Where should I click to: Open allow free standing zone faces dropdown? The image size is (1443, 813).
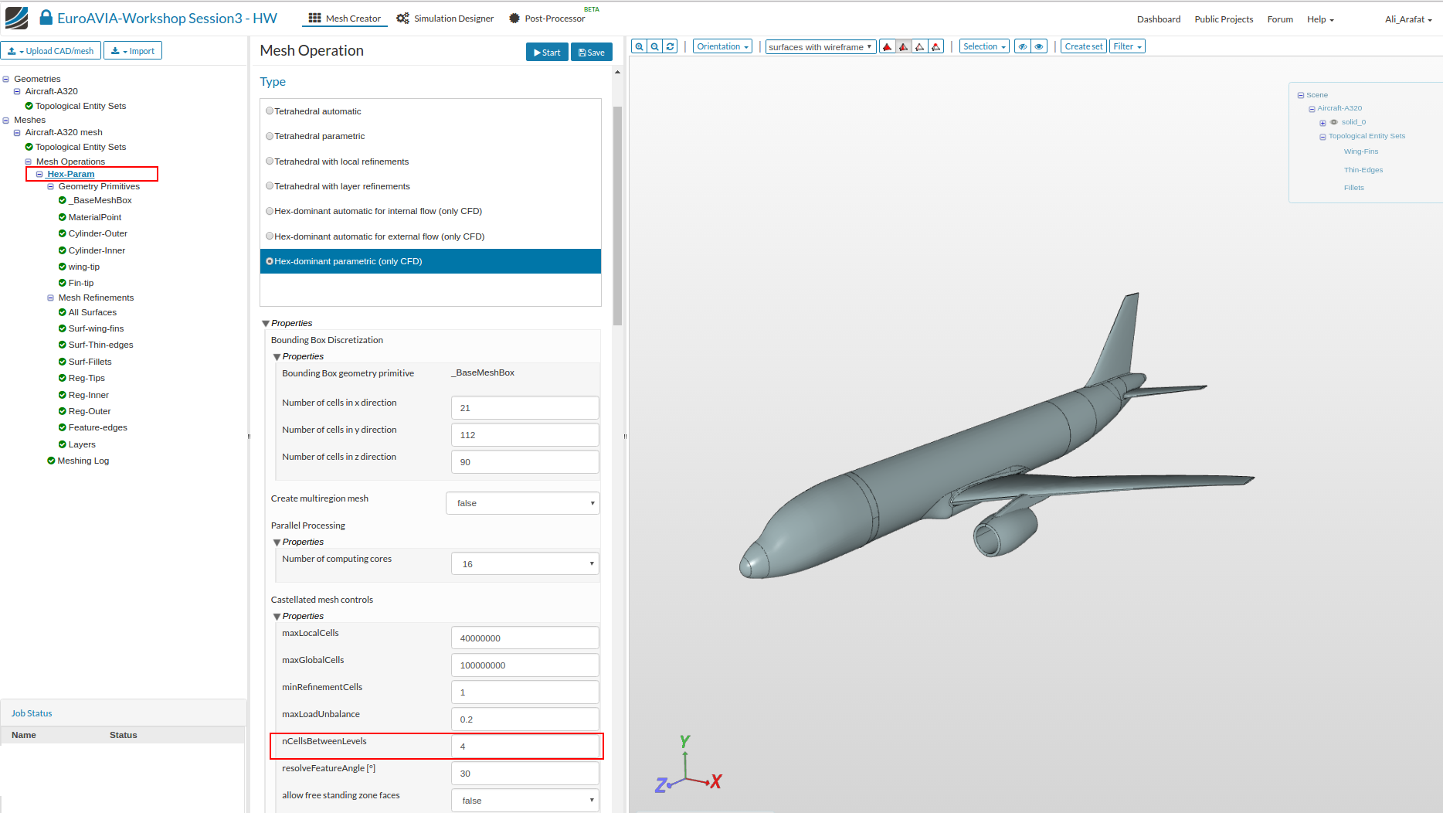(x=525, y=801)
